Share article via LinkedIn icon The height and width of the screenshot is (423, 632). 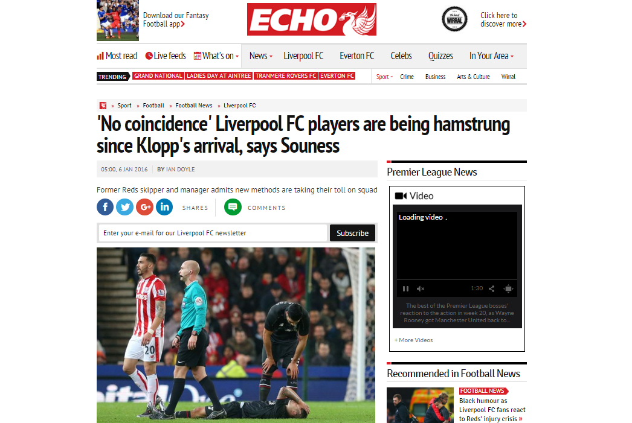coord(164,207)
